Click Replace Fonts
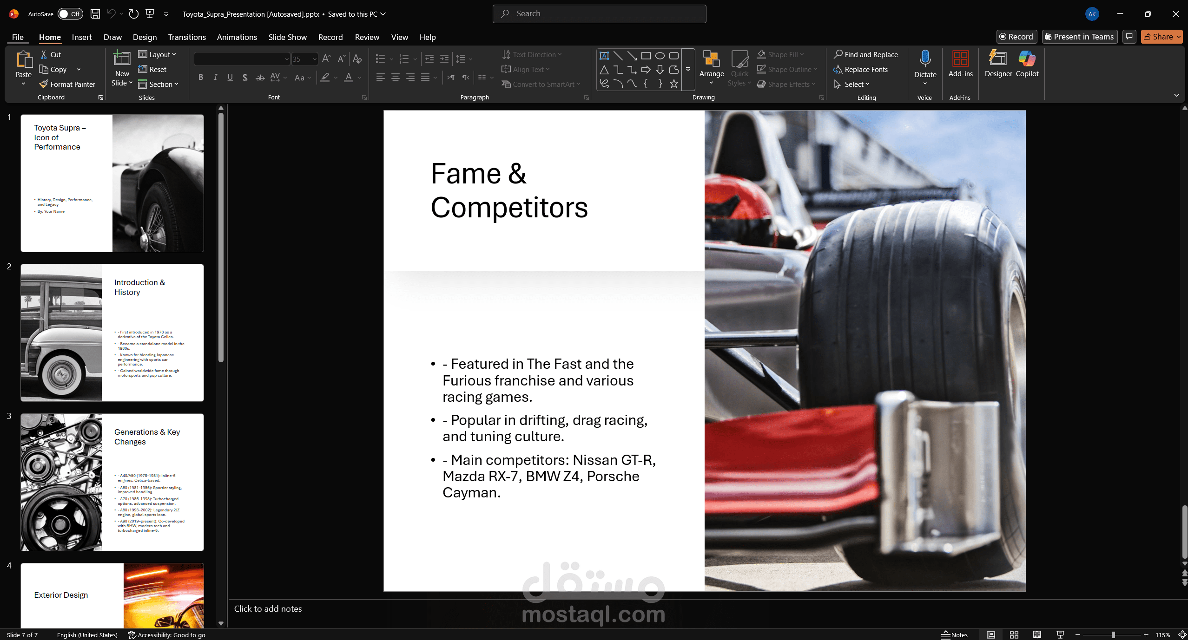1188x640 pixels. [x=861, y=69]
